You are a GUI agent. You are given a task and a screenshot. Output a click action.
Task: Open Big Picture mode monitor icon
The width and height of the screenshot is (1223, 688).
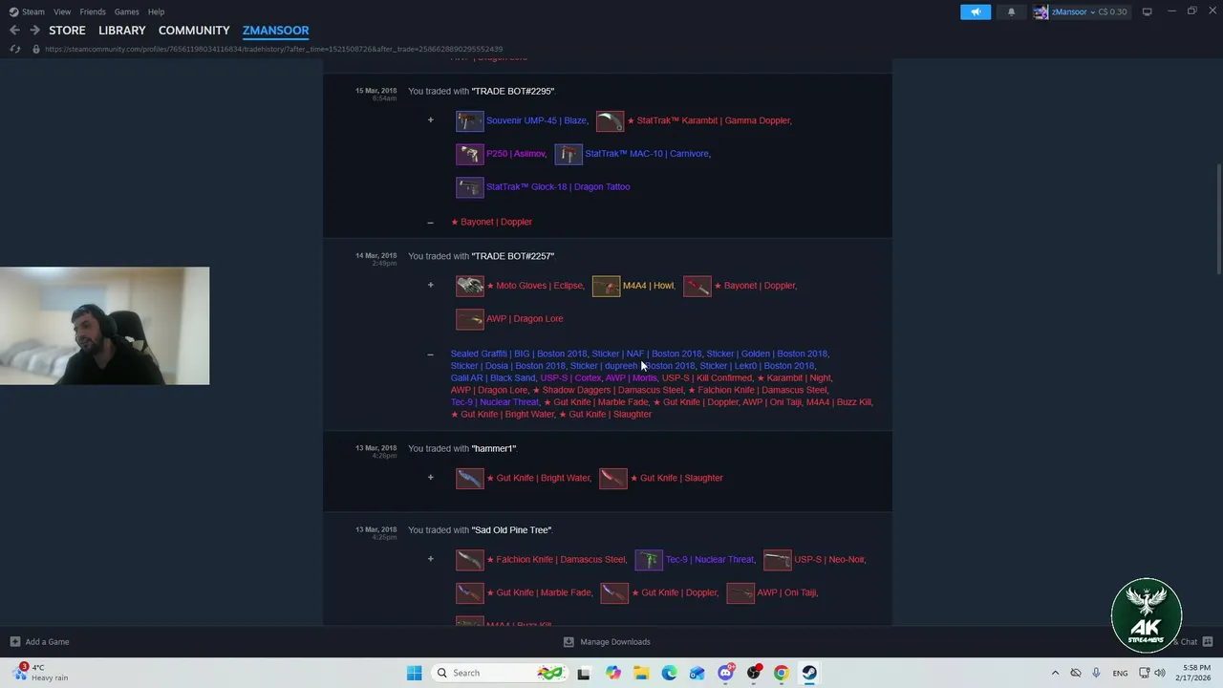(1147, 11)
